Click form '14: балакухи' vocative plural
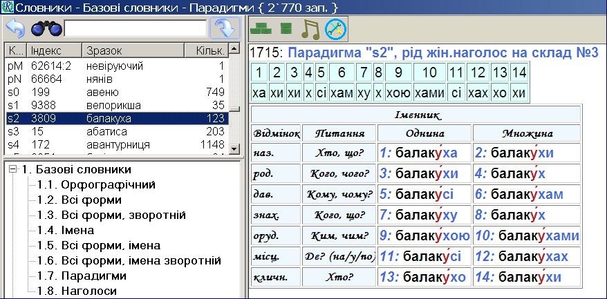 (527, 277)
